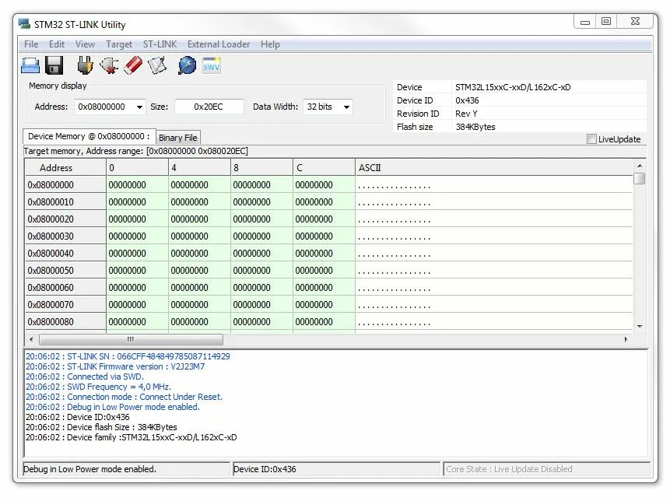Image resolution: width=670 pixels, height=501 pixels.
Task: Click the ASCII column header
Action: point(493,168)
